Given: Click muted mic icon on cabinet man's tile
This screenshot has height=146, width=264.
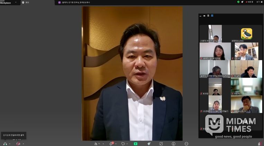Looking at the screenshot, I should (x=233, y=76).
